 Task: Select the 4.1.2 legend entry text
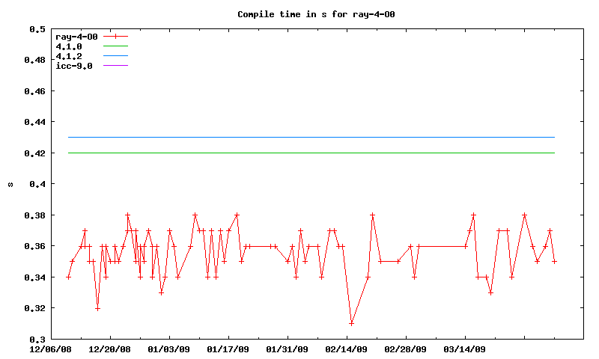[x=69, y=56]
